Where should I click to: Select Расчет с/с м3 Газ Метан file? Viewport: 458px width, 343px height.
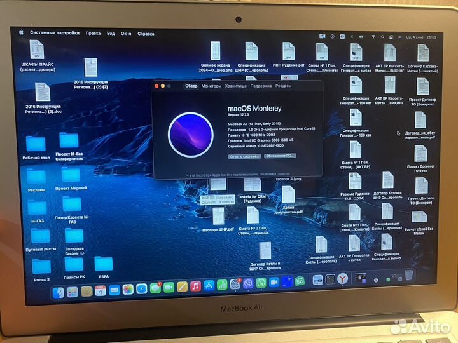coord(419,223)
